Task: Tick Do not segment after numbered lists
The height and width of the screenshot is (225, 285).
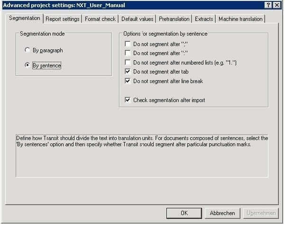Action: click(128, 62)
